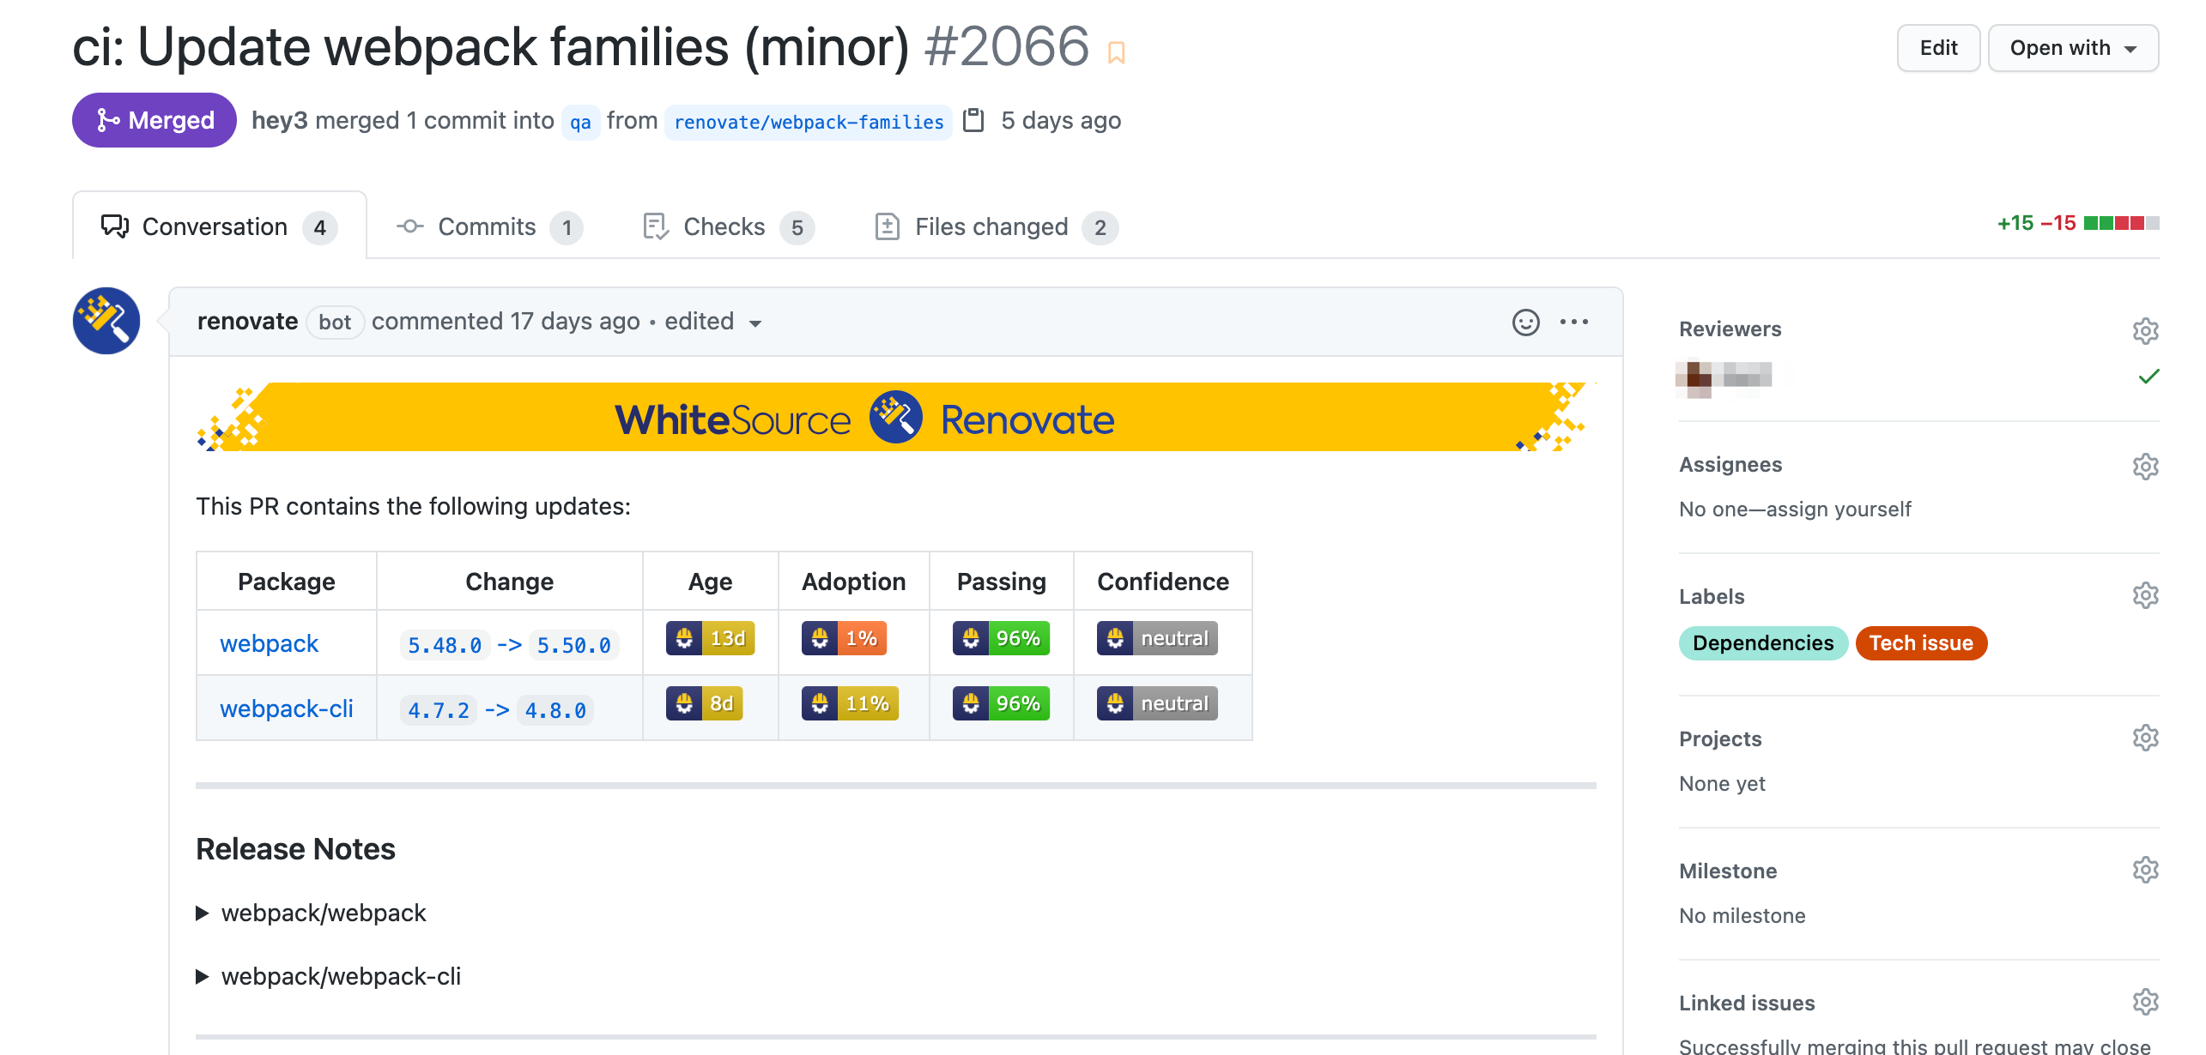Open Assignees gear settings

point(2144,466)
